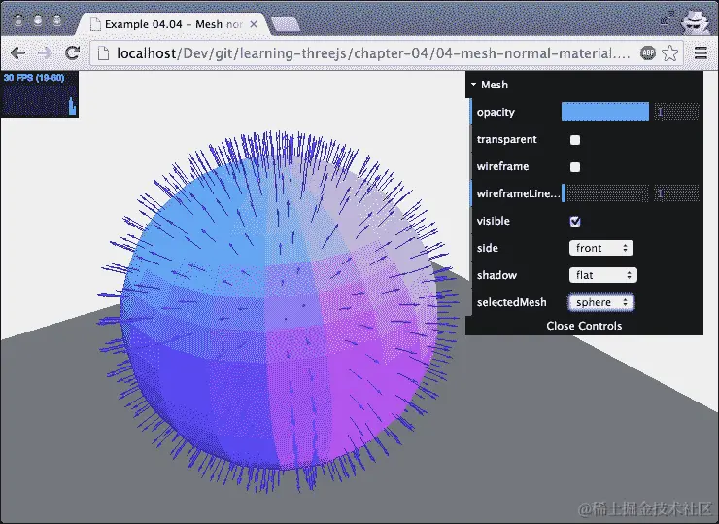The width and height of the screenshot is (719, 524).
Task: Click the browser forward arrow
Action: (45, 53)
